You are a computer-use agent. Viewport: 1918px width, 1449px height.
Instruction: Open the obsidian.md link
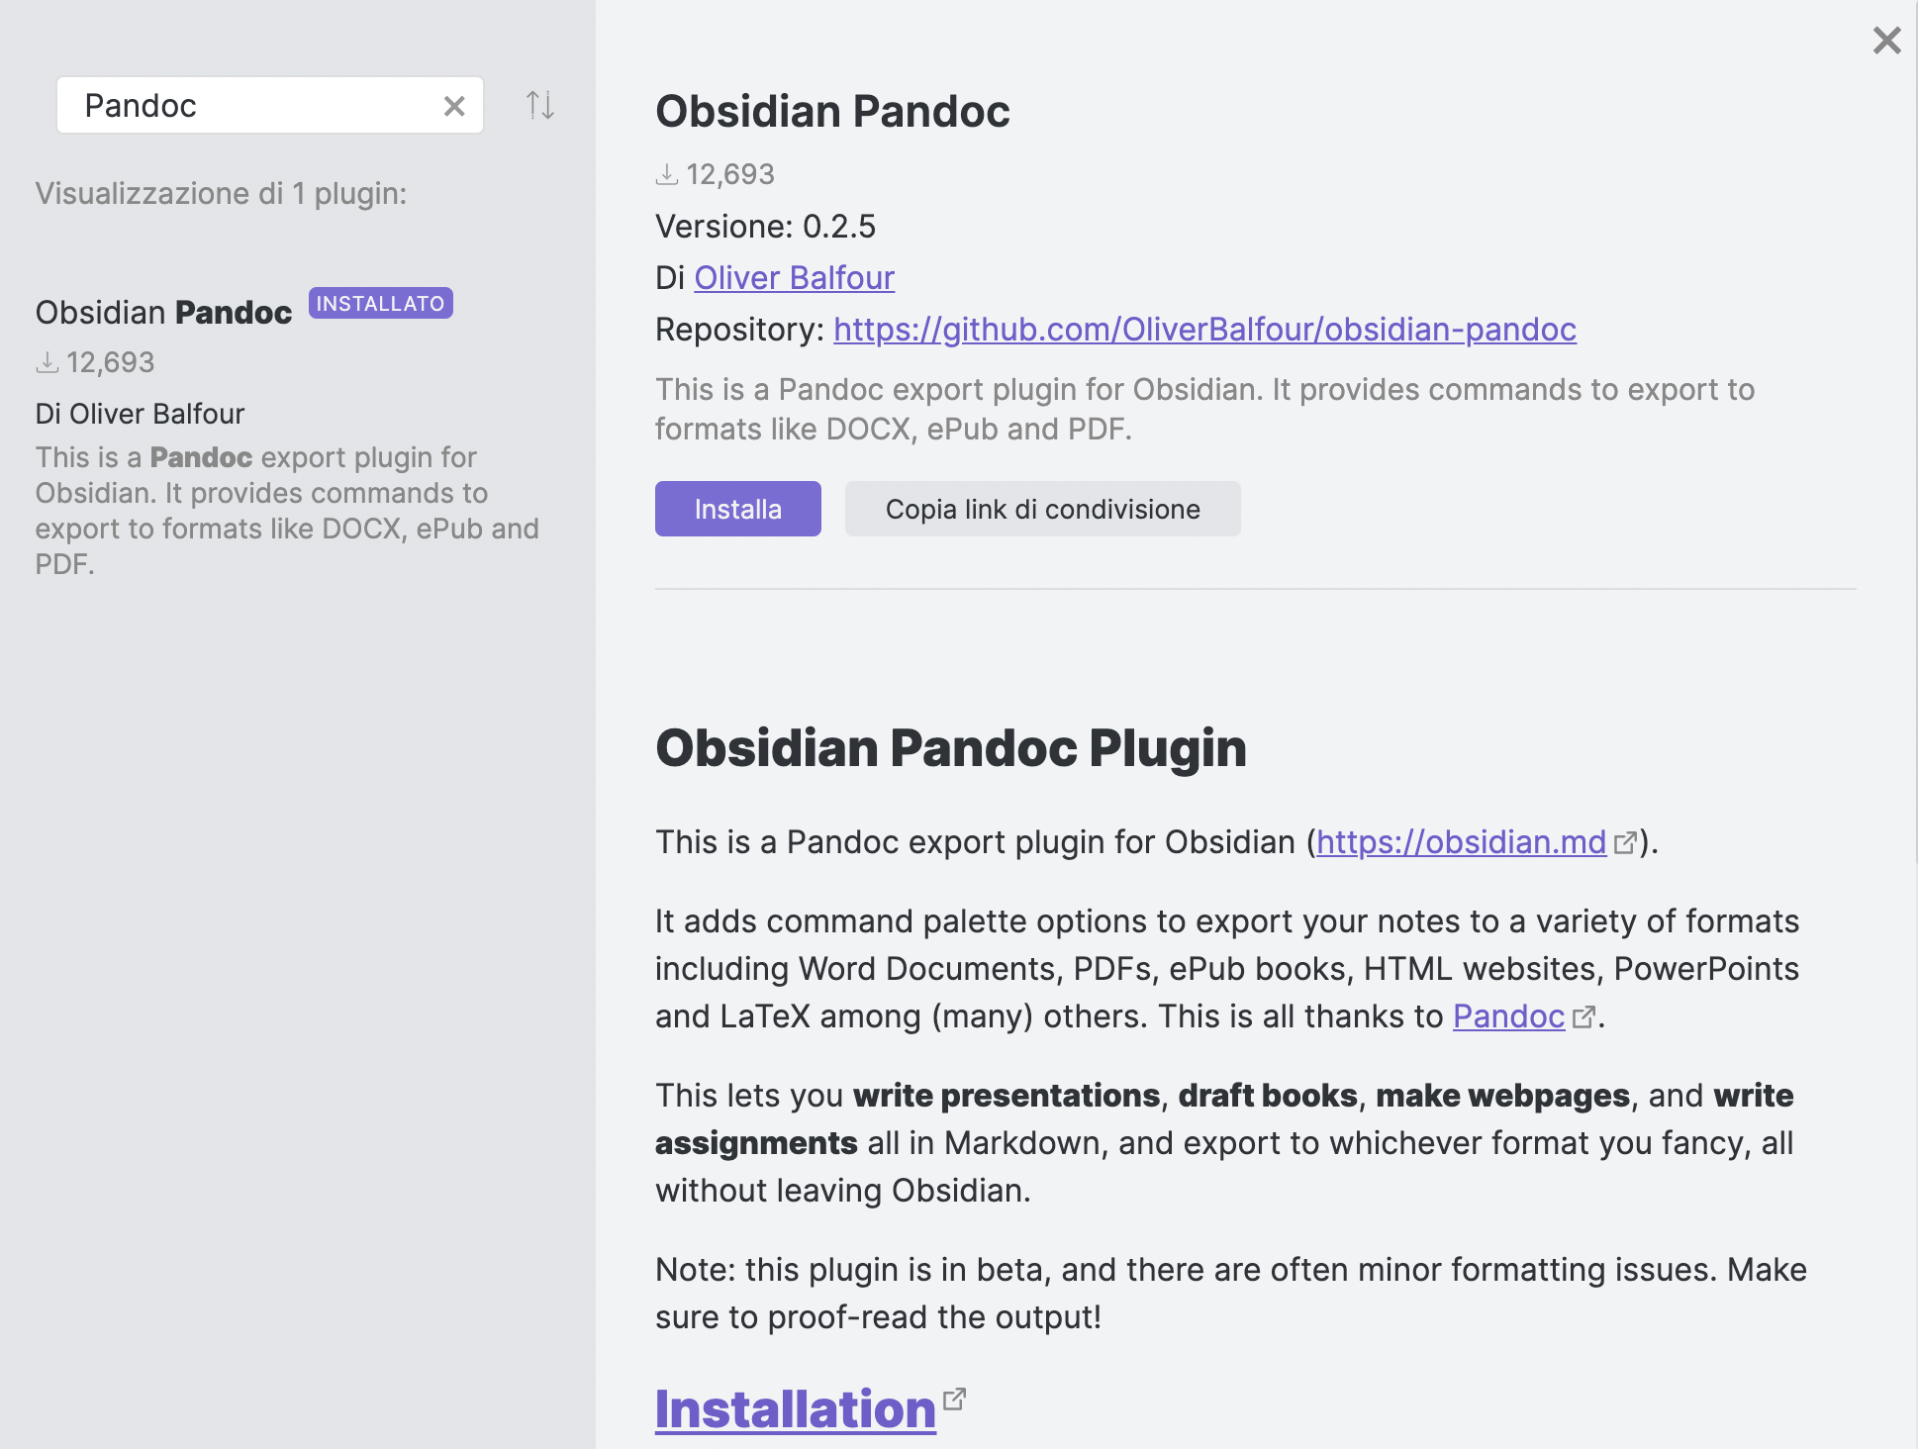[1461, 842]
